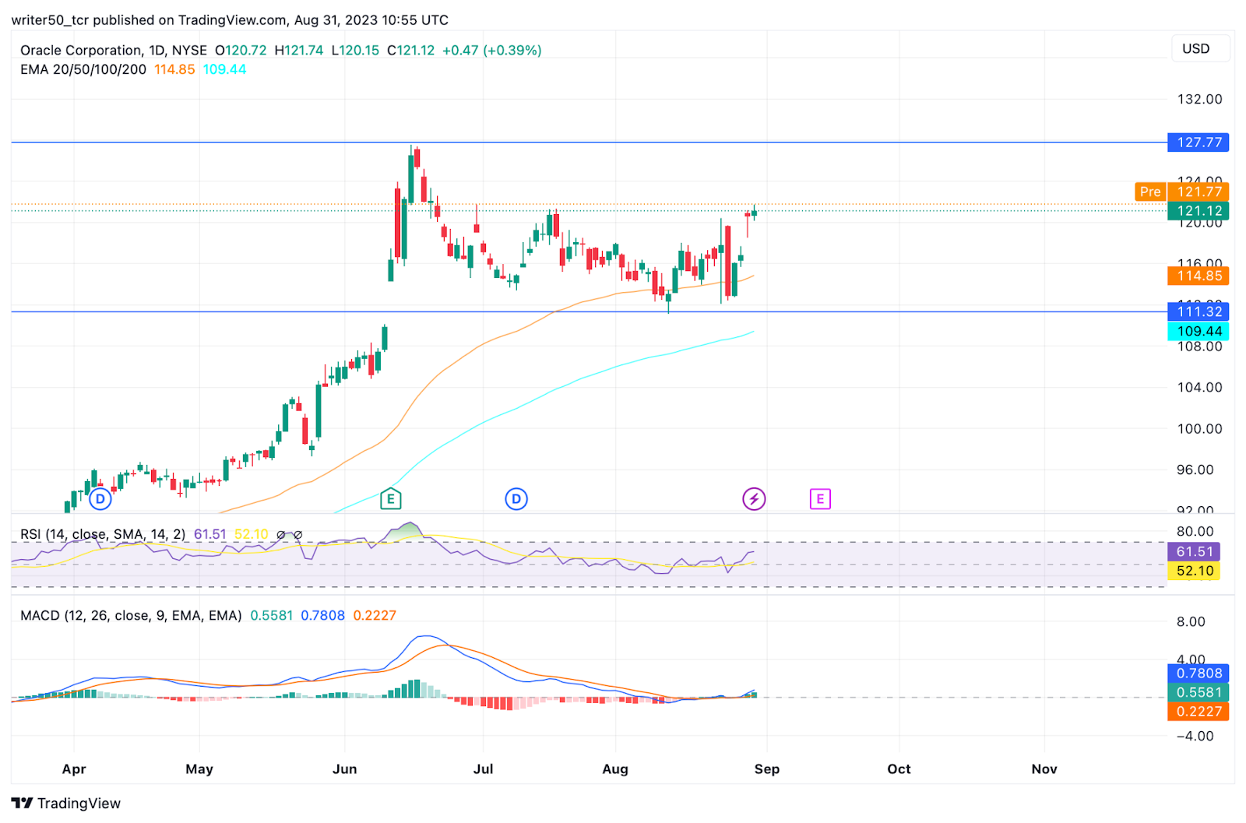
Task: Open the green earnings E marker in June
Action: pos(391,499)
